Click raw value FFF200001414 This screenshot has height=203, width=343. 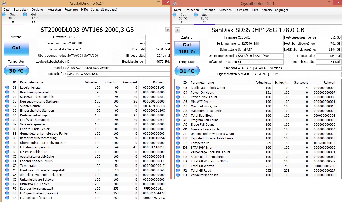click(x=154, y=189)
